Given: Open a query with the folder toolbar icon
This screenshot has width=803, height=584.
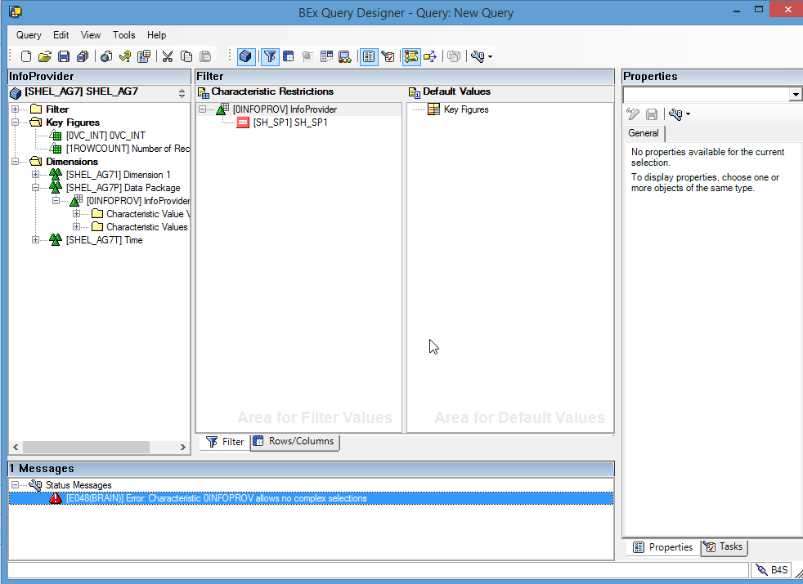Looking at the screenshot, I should click(x=44, y=56).
